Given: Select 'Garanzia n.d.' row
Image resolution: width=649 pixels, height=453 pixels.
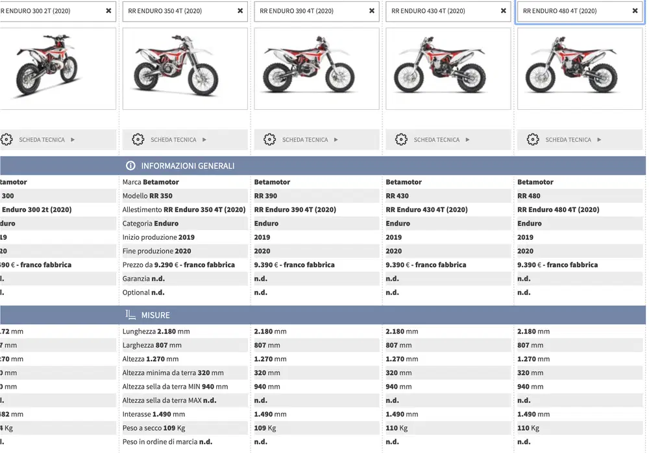Looking at the screenshot, I should (x=185, y=279).
